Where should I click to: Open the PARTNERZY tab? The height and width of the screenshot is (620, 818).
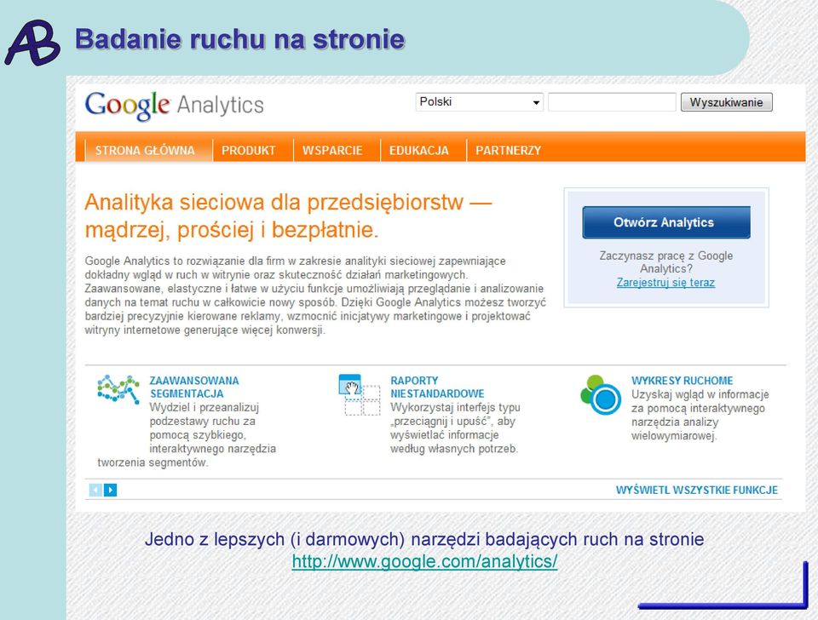tap(508, 150)
